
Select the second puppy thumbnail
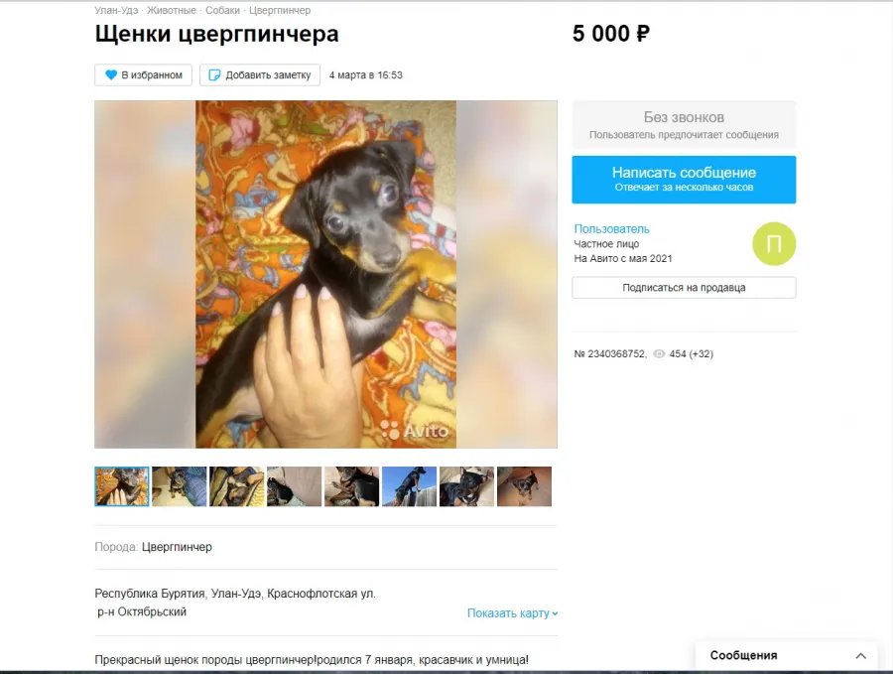point(180,486)
